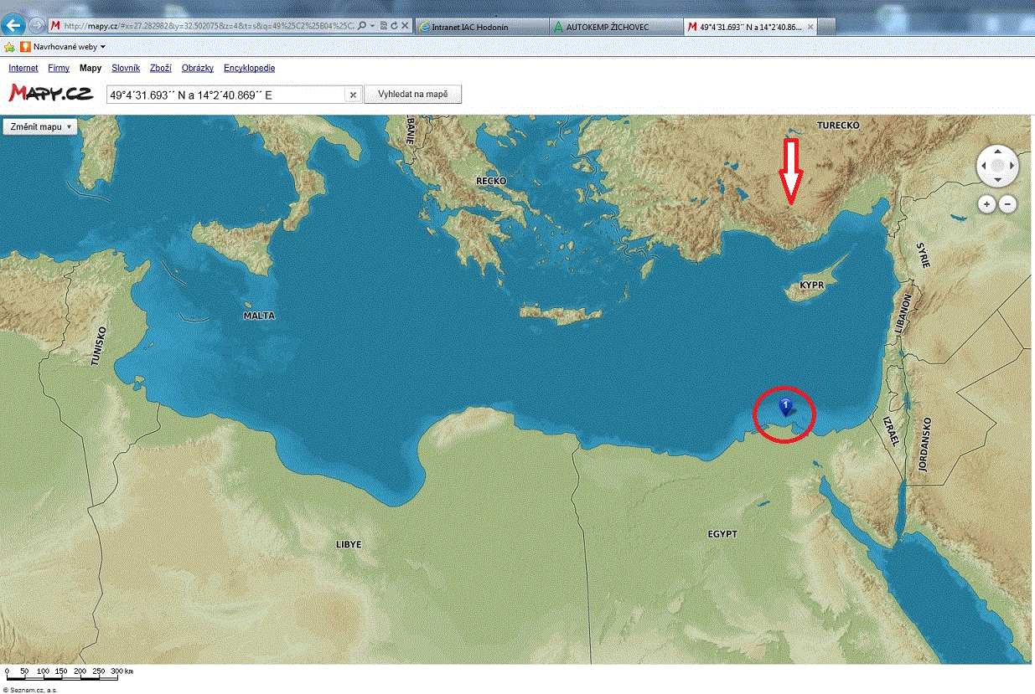
Task: Pan the map up with compass arrow
Action: click(997, 152)
